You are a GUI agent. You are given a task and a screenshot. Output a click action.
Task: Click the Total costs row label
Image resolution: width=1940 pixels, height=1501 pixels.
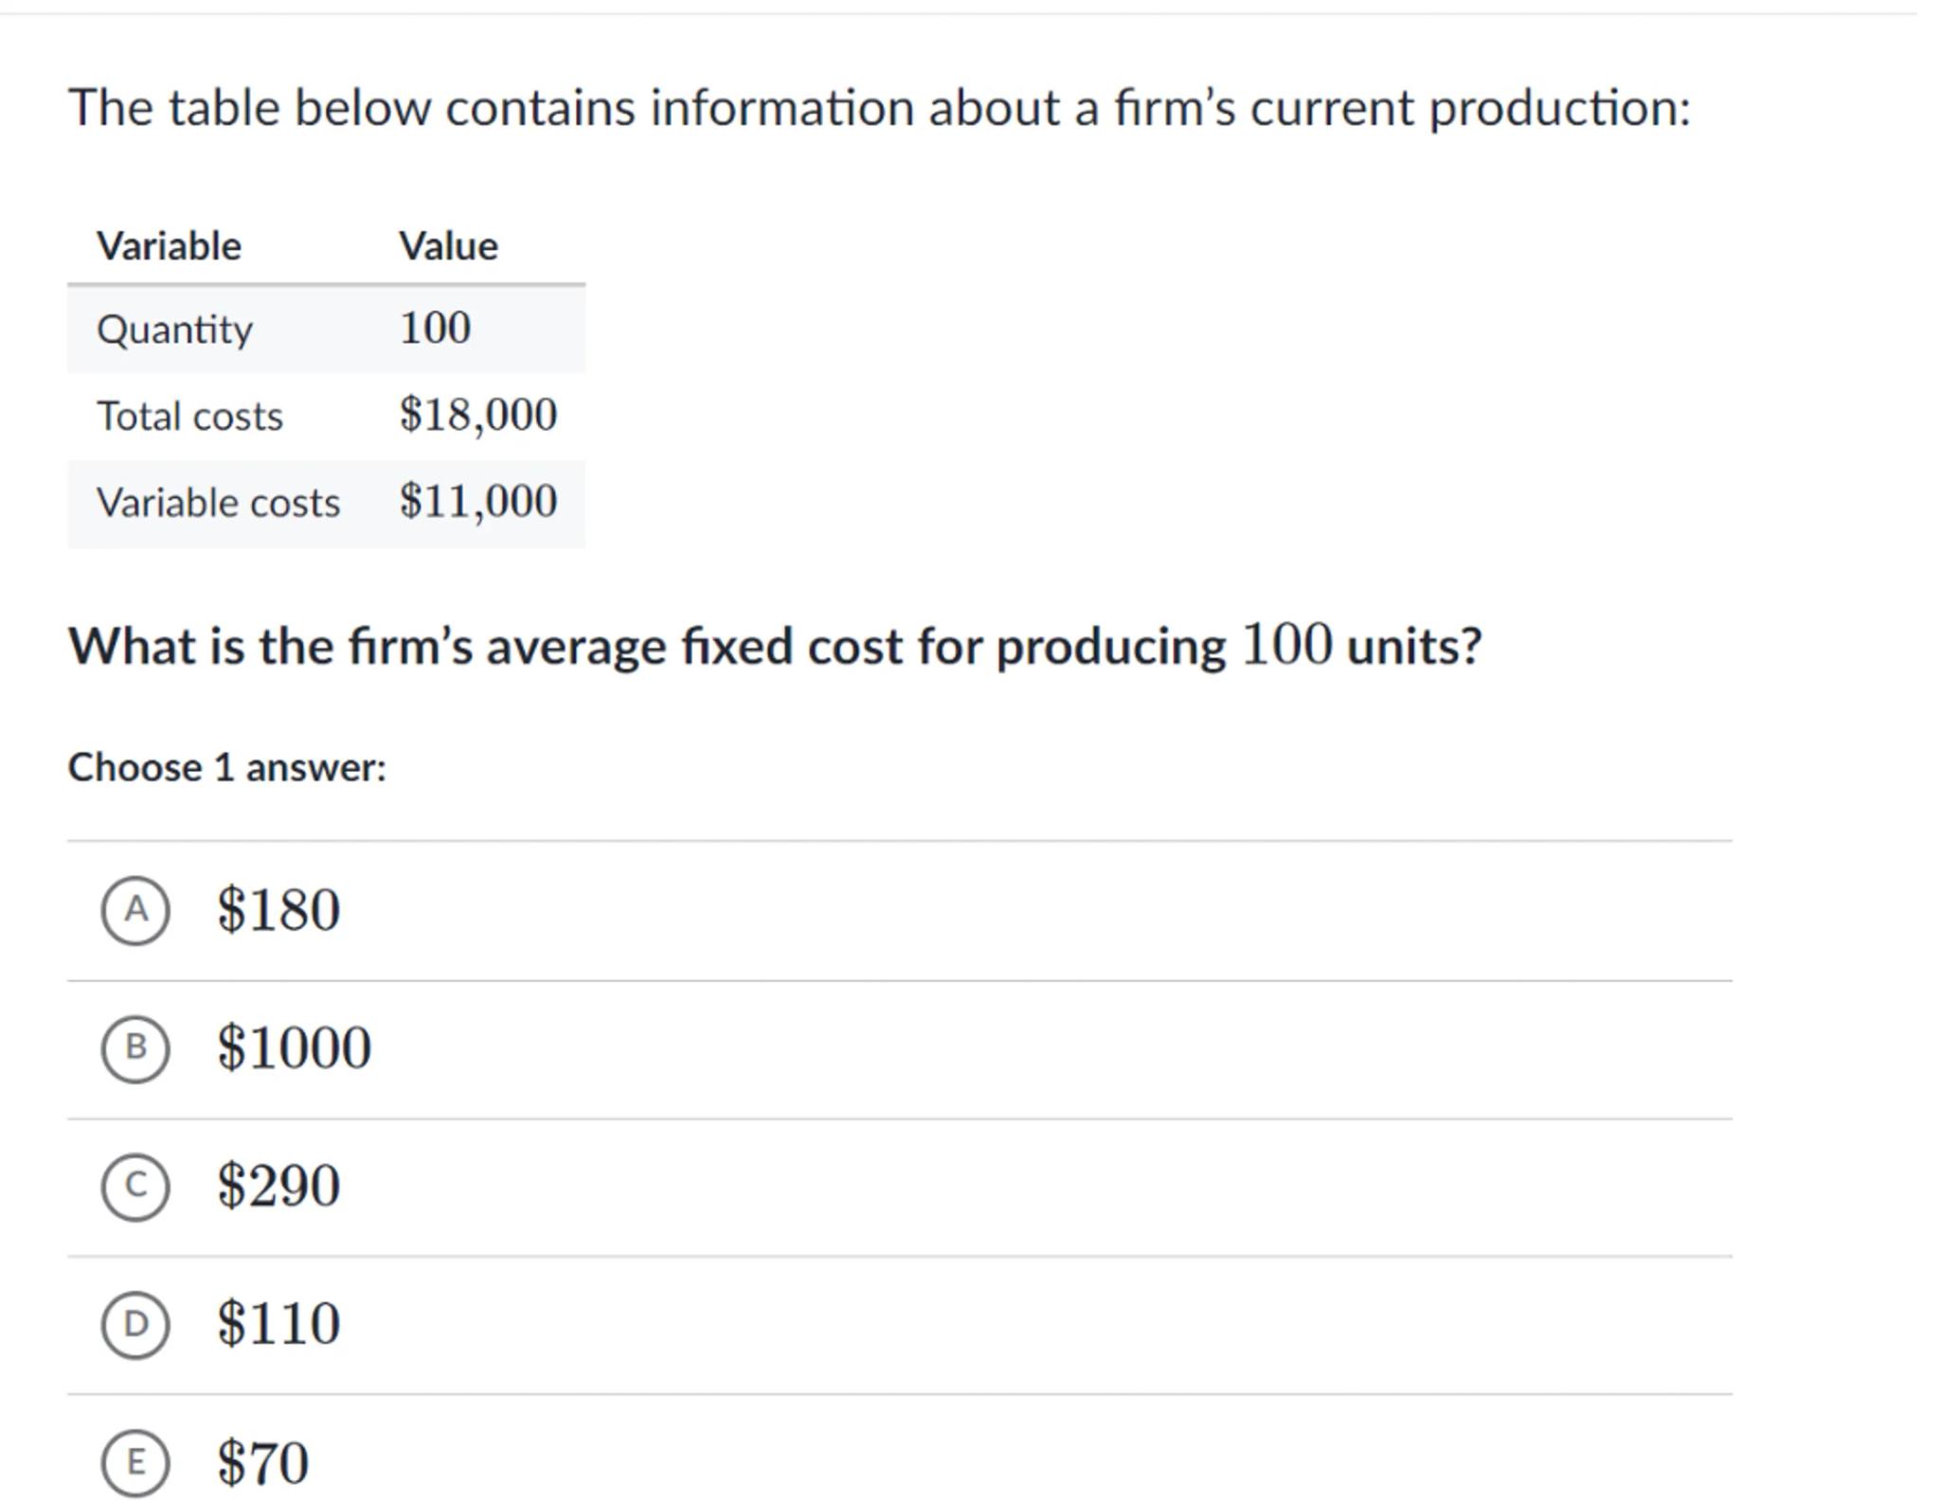[x=189, y=417]
